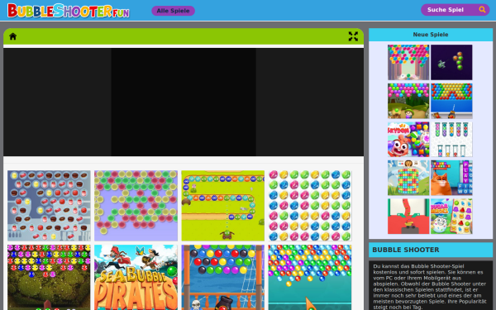The image size is (496, 310).
Task: Open the BubbleShooterFun logo
Action: [69, 11]
